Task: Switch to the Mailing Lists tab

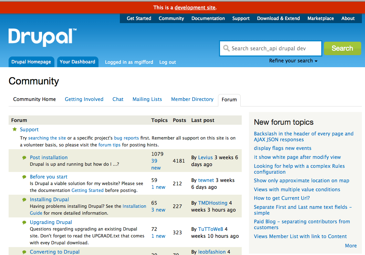Action: (147, 99)
